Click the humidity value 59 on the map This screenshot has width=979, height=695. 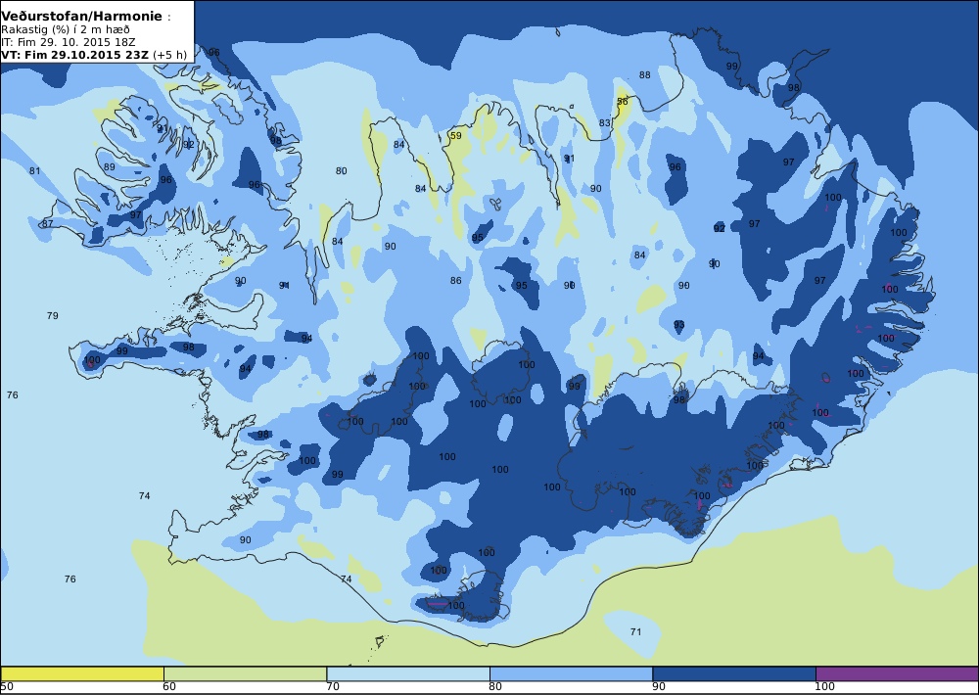click(456, 135)
